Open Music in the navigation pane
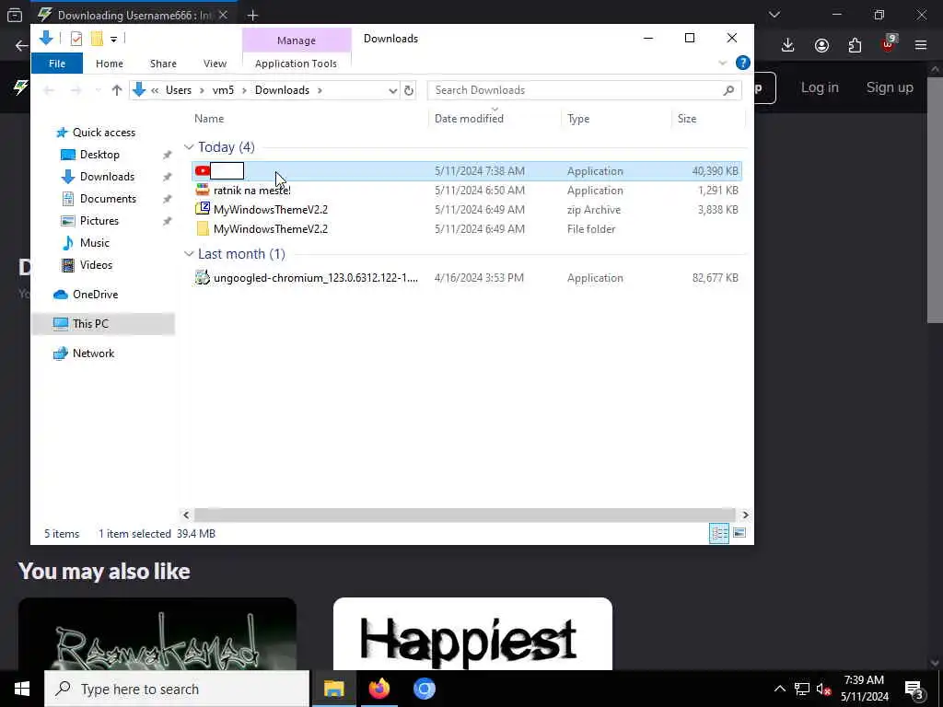 [x=95, y=243]
